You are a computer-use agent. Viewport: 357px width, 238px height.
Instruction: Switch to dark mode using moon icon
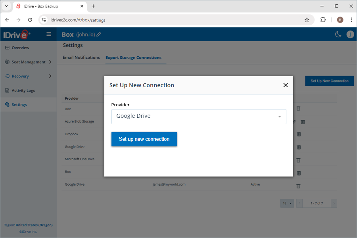tap(338, 35)
